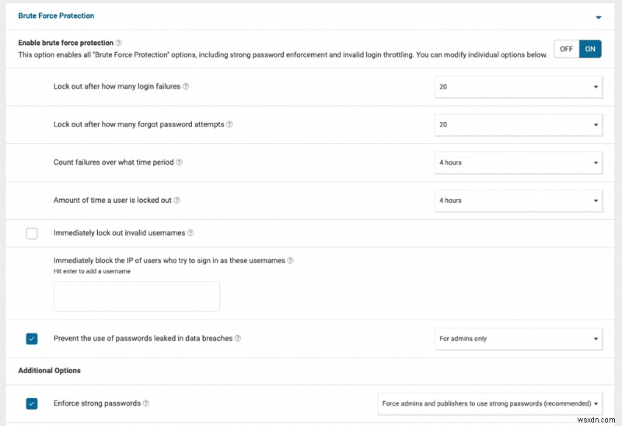Switch brute force protection to ON

(590, 49)
